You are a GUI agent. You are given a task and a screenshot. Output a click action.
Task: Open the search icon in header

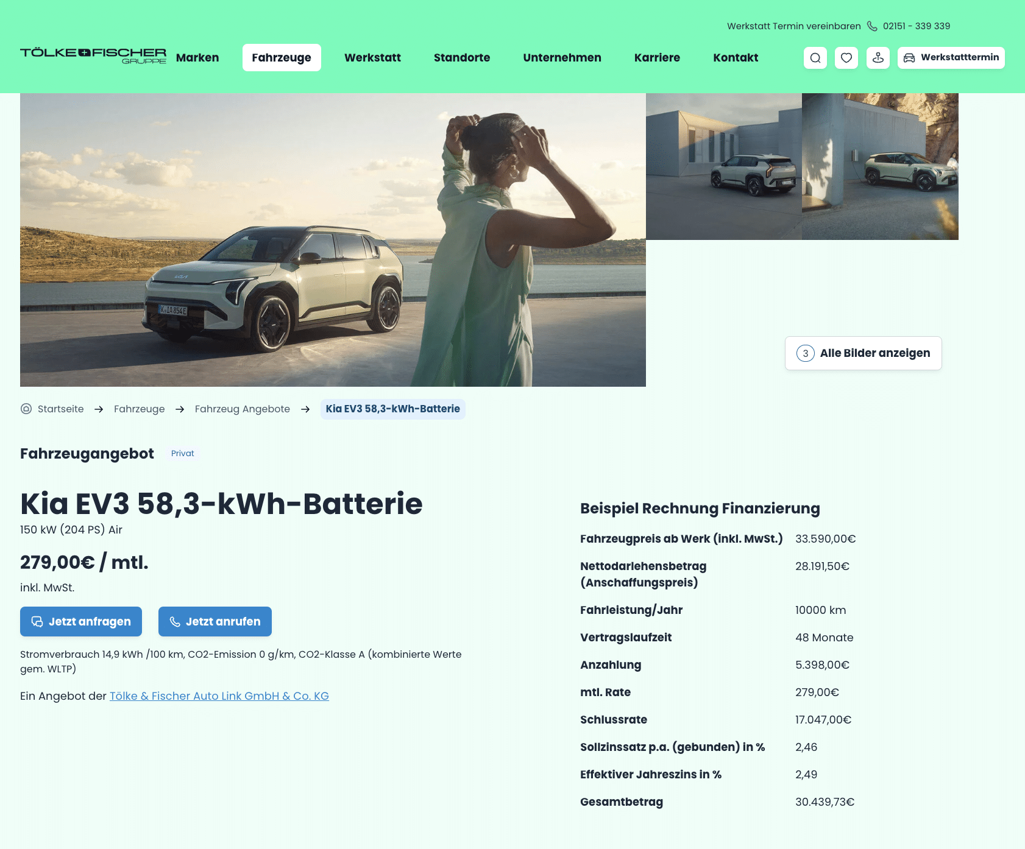pos(815,58)
